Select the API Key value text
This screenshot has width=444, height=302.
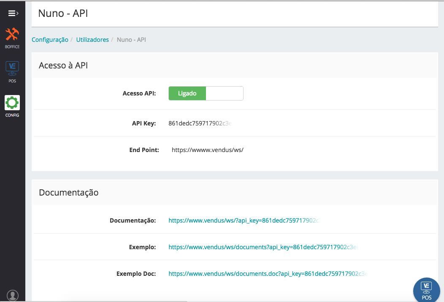[x=200, y=123]
